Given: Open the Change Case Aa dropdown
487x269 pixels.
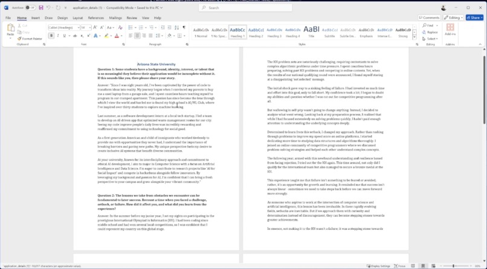Looking at the screenshot, I should (111, 28).
